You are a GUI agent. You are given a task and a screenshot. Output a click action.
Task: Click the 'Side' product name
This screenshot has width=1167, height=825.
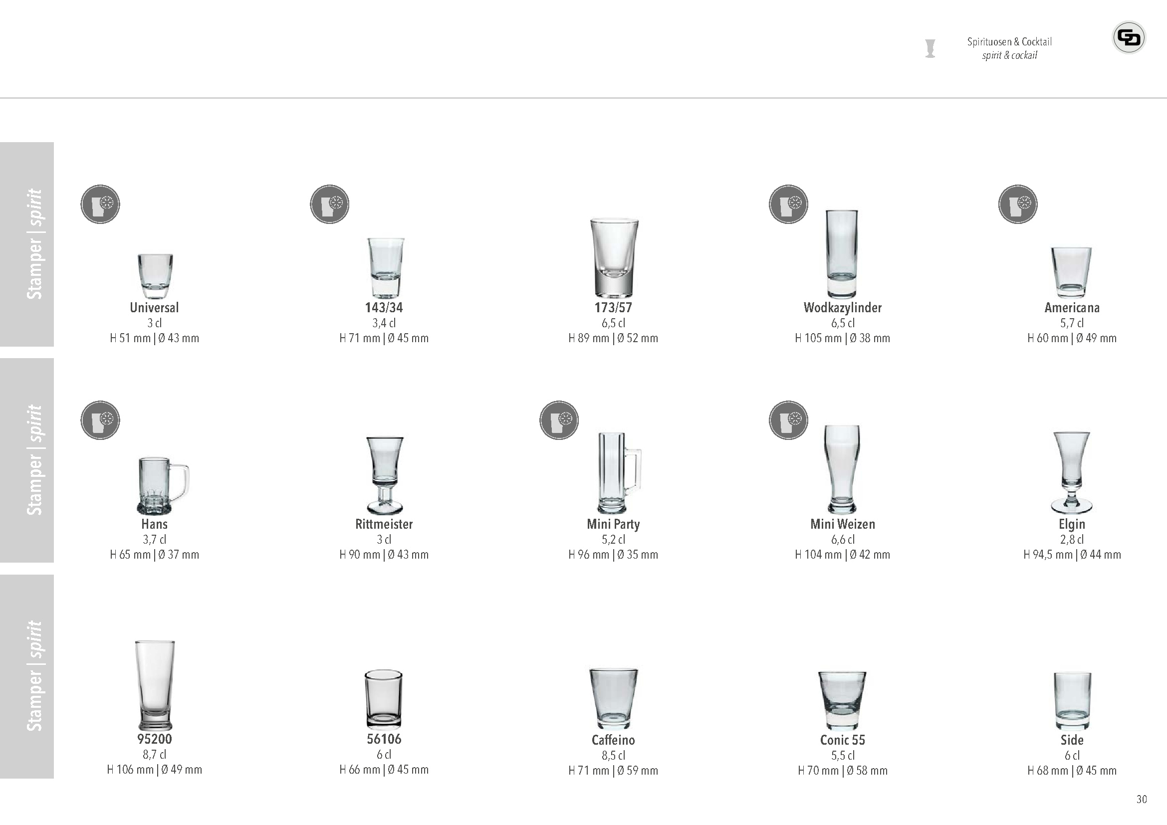(1072, 740)
